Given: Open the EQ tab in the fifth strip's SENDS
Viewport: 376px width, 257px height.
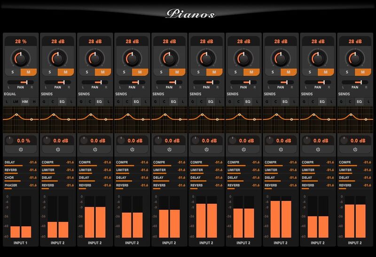Looking at the screenshot, I should tap(173, 101).
